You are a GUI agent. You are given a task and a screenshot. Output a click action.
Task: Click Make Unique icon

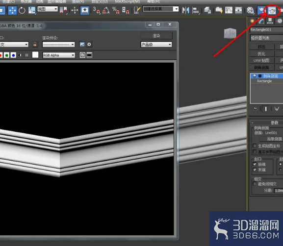tap(277, 109)
